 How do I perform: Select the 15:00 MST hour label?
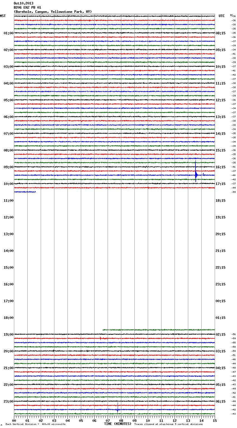pos(9,268)
